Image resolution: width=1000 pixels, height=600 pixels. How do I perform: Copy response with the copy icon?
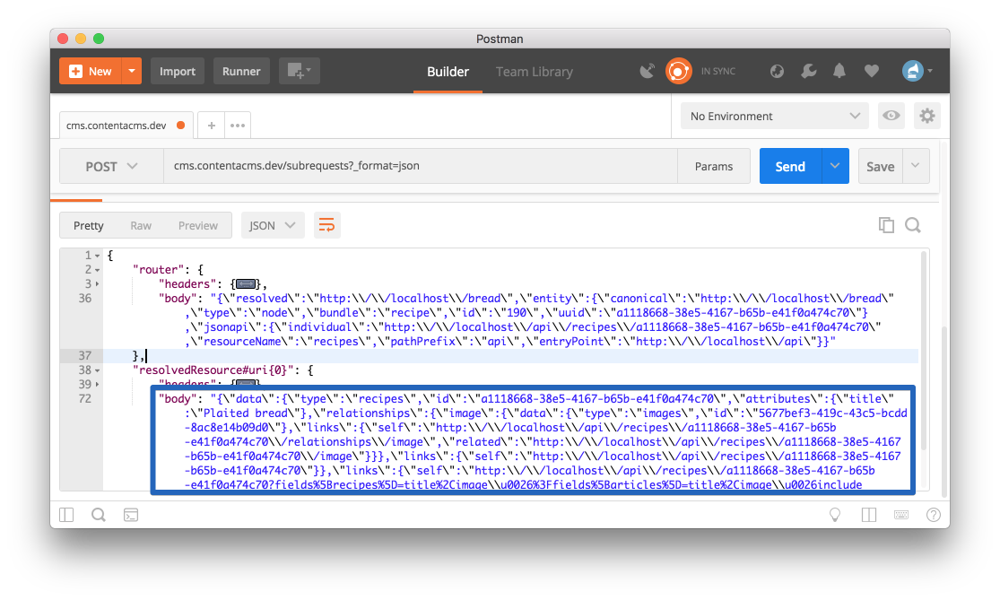[886, 225]
